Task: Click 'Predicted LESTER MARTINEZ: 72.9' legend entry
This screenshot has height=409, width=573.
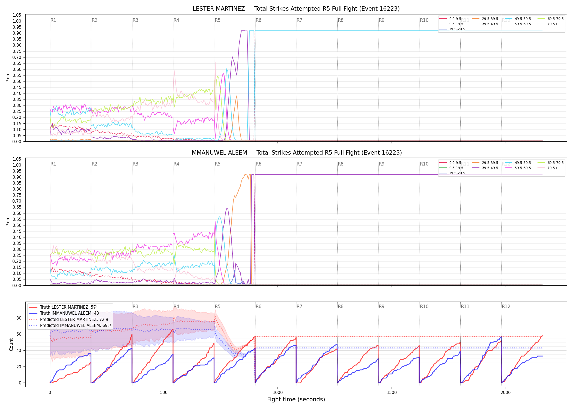Action: [x=68, y=319]
